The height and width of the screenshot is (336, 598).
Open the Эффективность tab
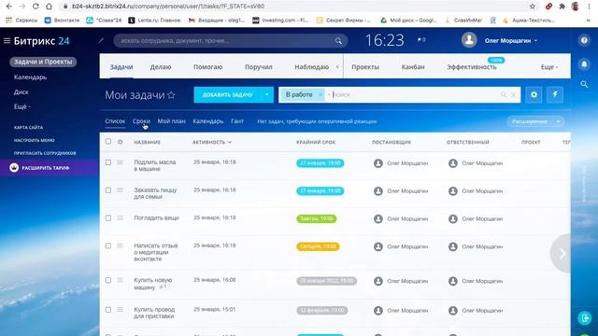472,66
